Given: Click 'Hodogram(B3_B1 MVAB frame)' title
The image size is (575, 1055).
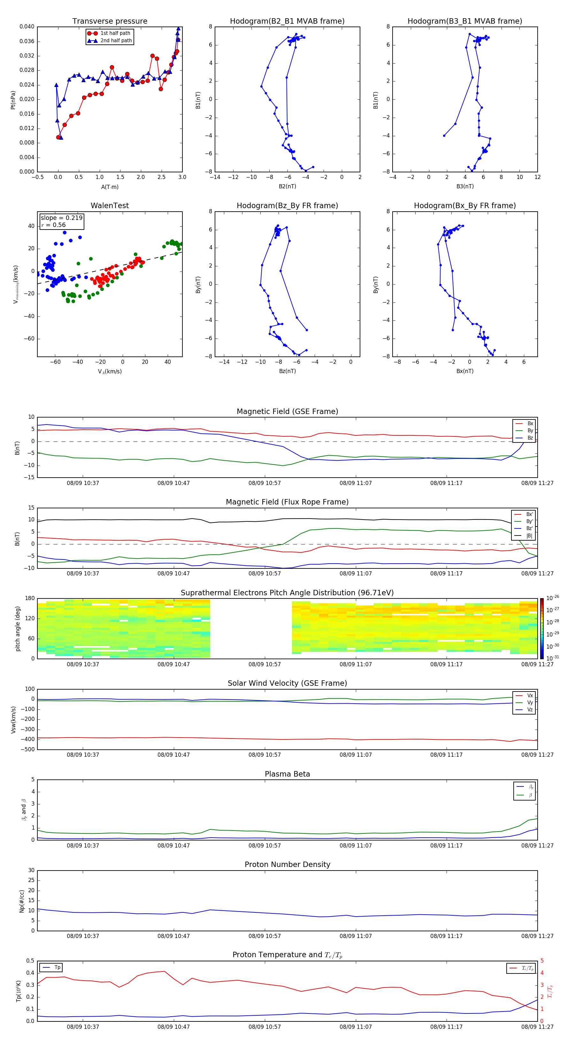Looking at the screenshot, I should point(465,21).
